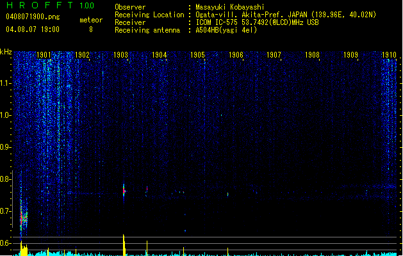The height and width of the screenshot is (256, 403).
Task: Select the filename 0408071900.png
Action: click(x=33, y=17)
